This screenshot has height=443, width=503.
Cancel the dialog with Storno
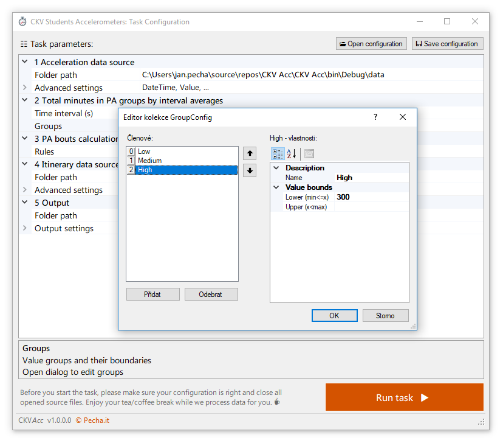click(385, 316)
